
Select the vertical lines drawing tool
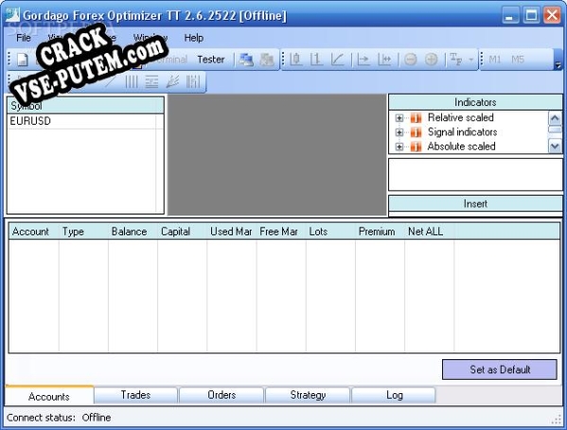click(132, 82)
